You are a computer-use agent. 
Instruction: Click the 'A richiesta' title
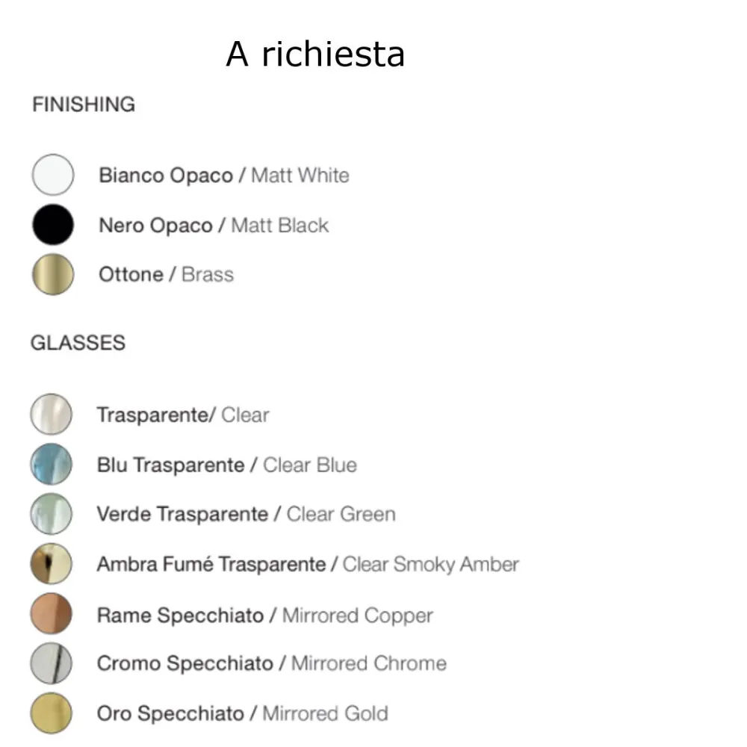click(x=315, y=55)
